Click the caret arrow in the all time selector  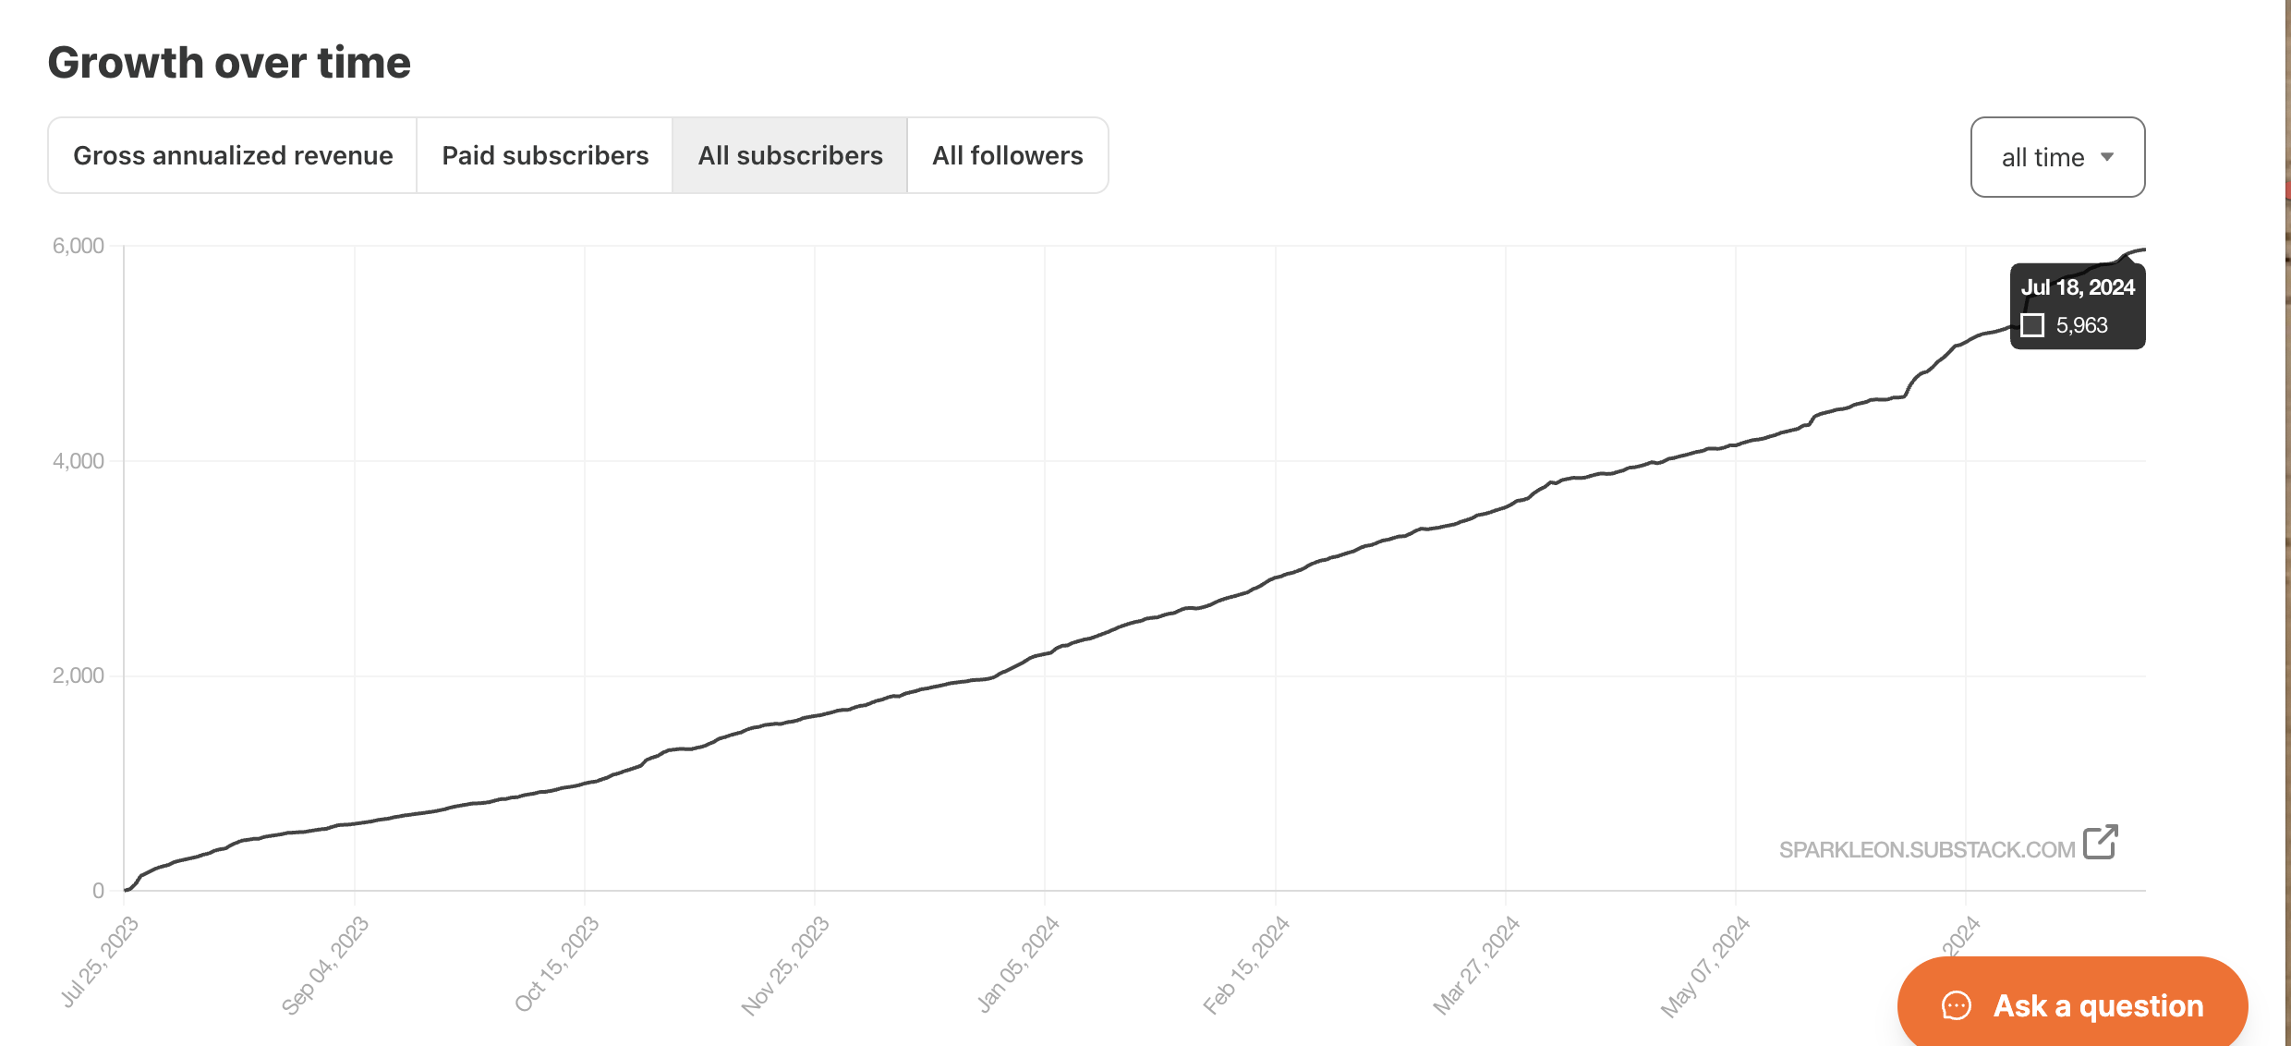pos(2107,157)
